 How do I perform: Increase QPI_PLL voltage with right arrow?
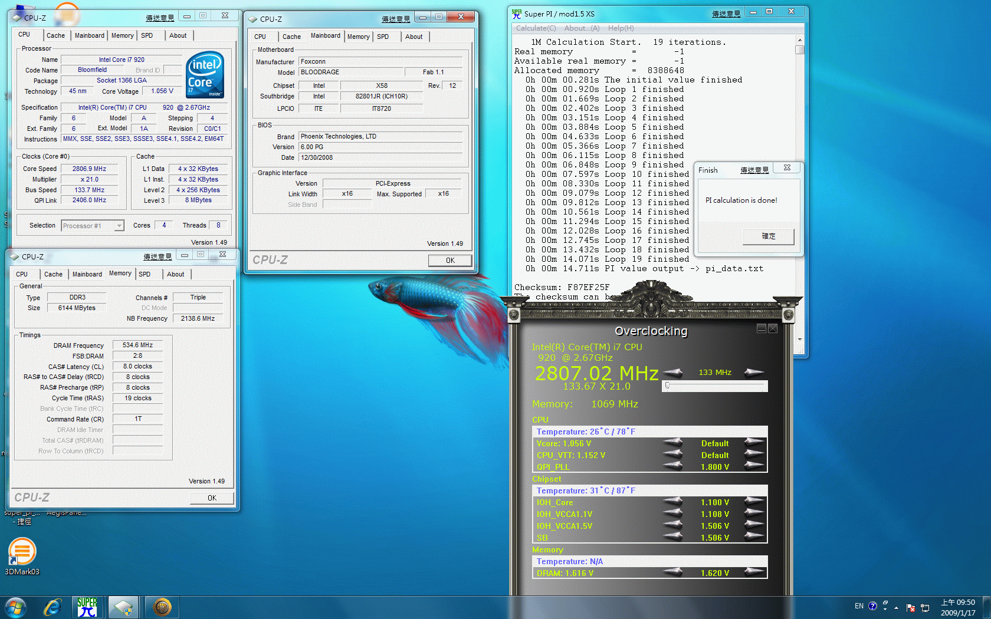754,466
